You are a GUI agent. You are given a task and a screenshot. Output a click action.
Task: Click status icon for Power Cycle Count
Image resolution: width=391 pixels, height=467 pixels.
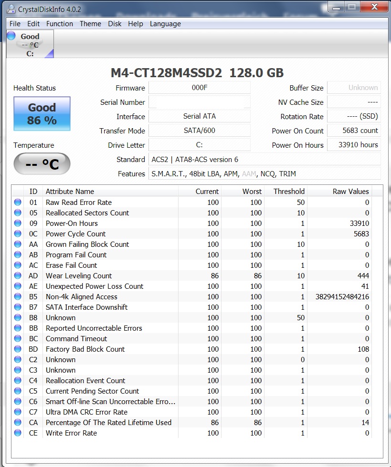[x=18, y=233]
